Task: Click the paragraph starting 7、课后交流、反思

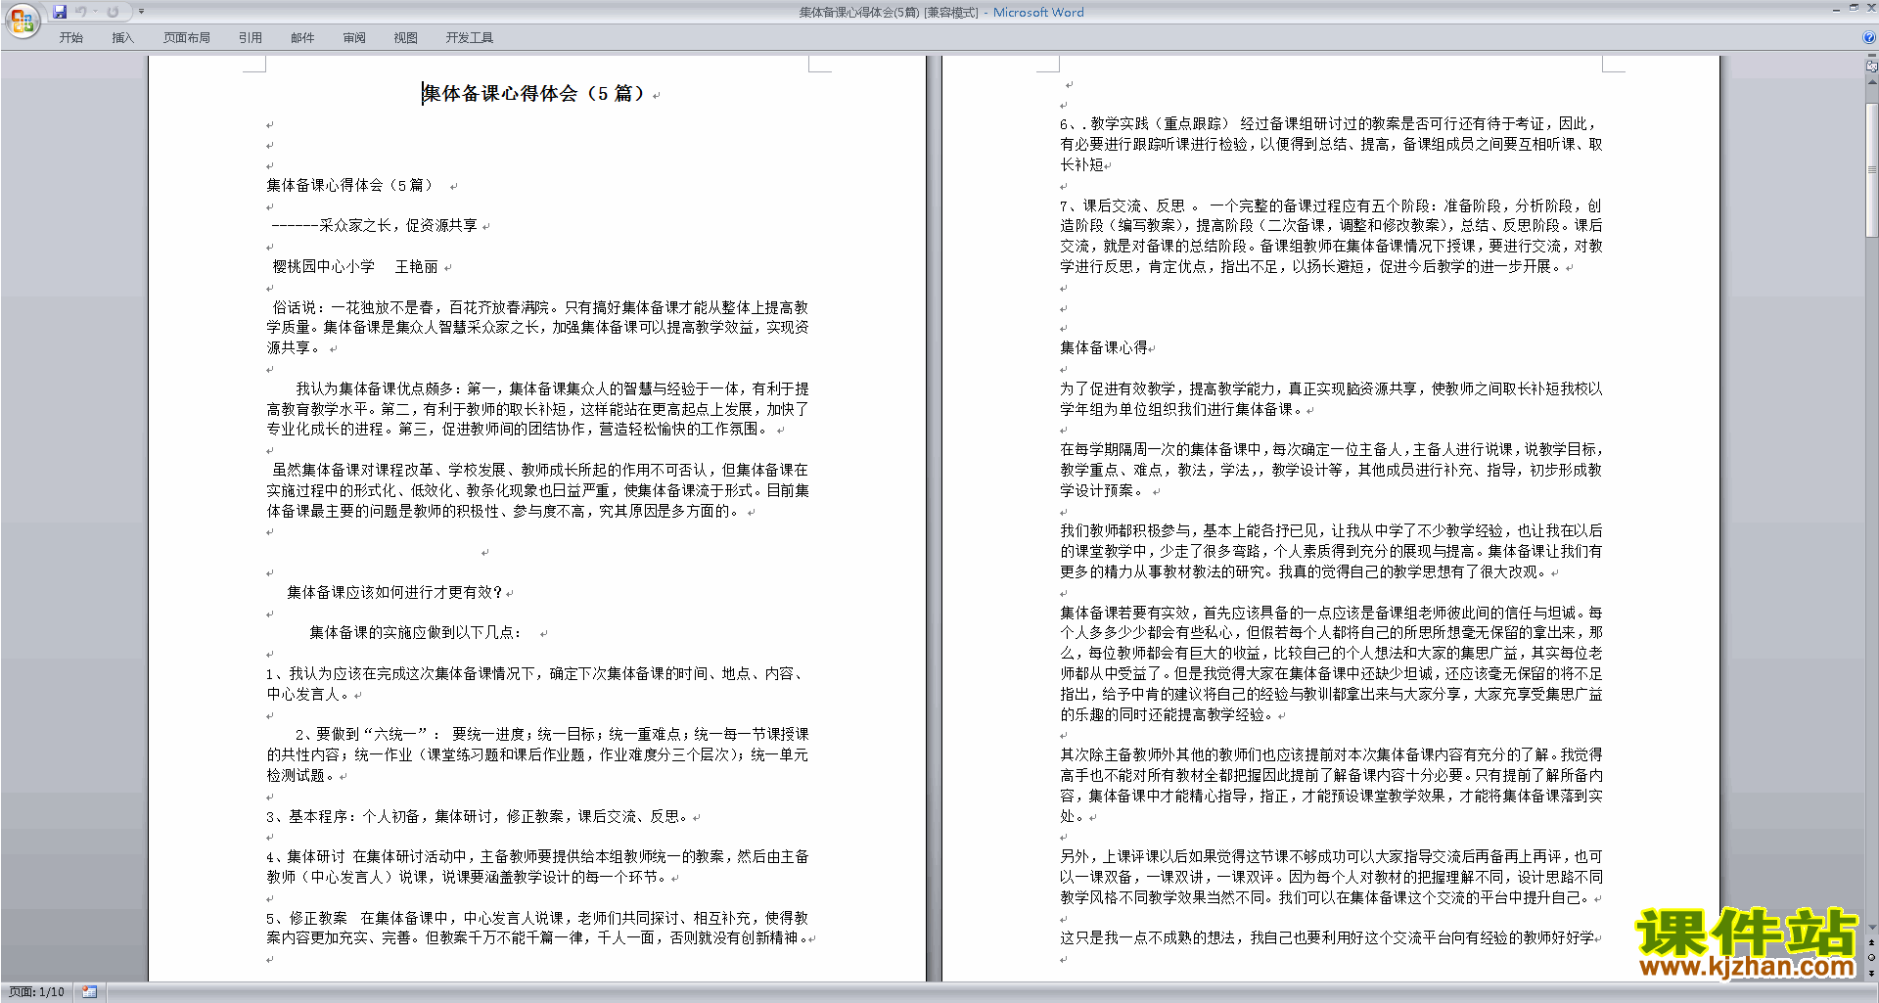Action: [1331, 236]
